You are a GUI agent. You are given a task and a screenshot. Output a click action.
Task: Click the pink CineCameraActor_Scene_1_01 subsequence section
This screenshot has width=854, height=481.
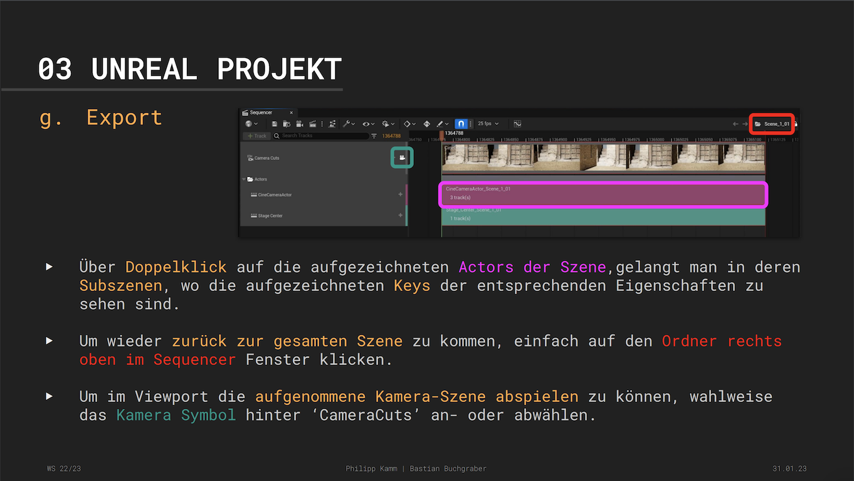point(602,193)
